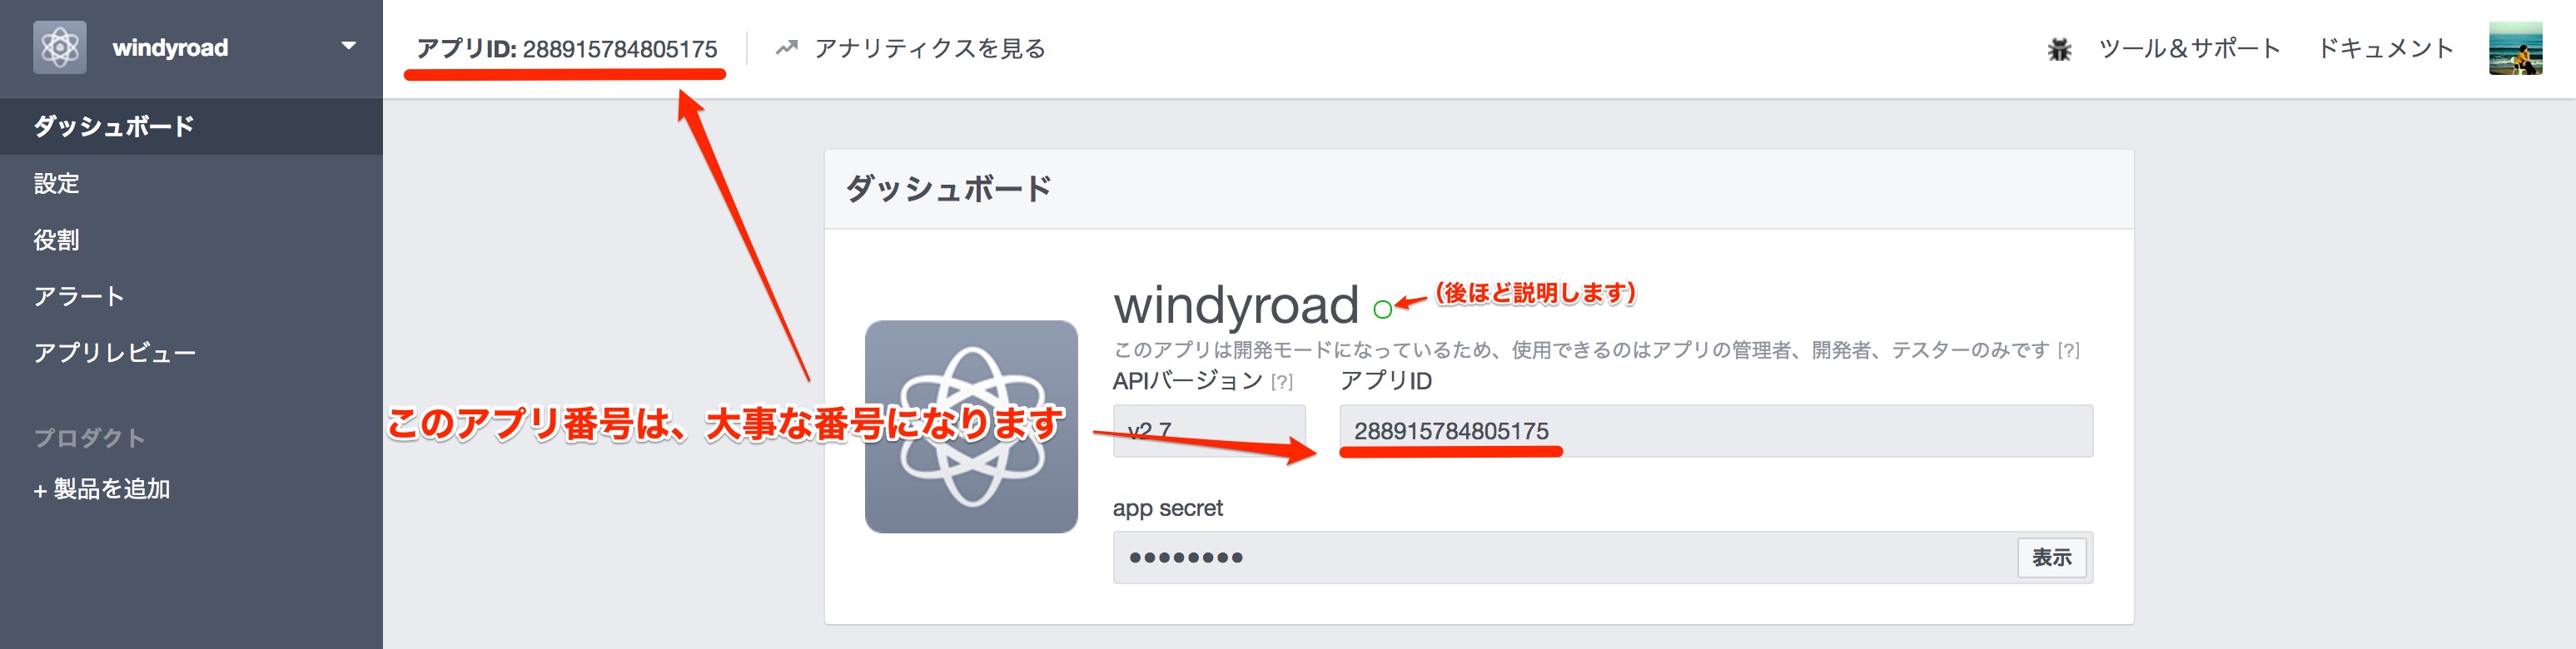
Task: Click the プロダクト section label in sidebar
Action: 89,437
